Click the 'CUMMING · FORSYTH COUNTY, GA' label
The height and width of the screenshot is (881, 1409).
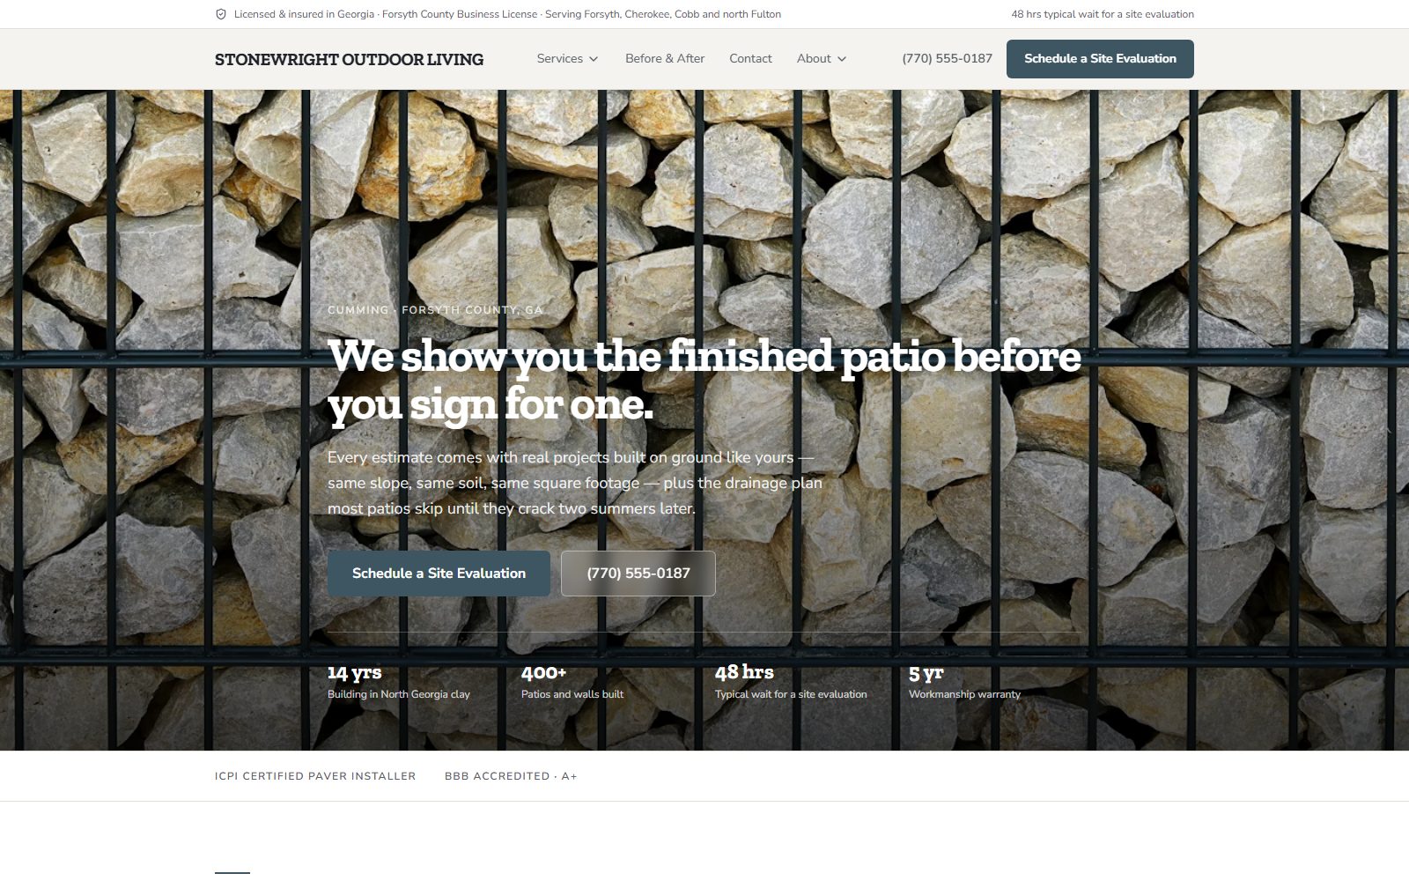(435, 310)
